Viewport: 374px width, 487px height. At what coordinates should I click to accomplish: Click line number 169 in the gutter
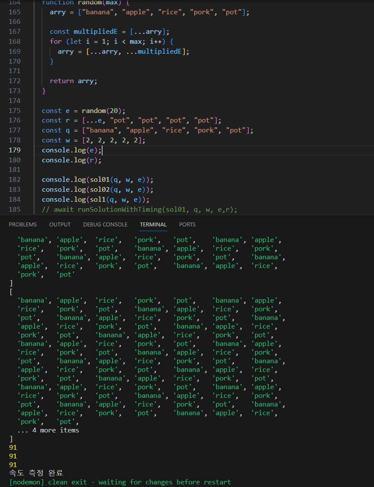tap(15, 51)
